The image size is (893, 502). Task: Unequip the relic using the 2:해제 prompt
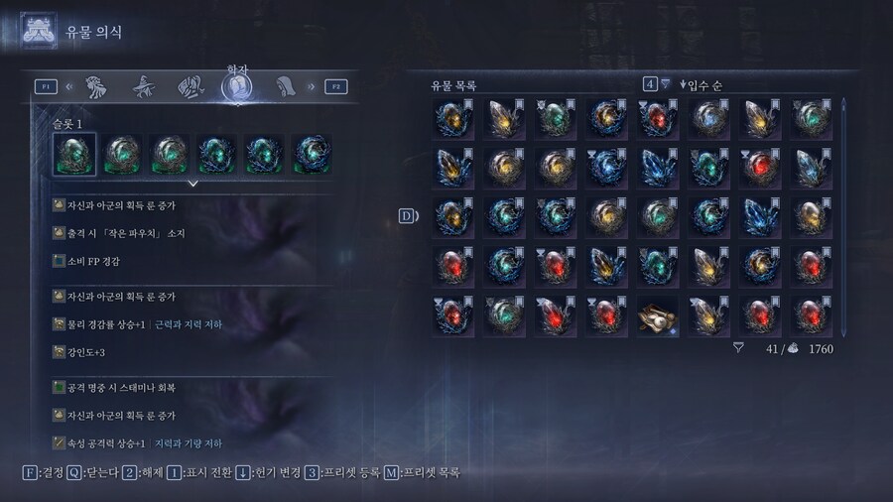pyautogui.click(x=142, y=472)
